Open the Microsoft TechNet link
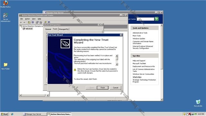The height and width of the screenshot is (116, 206). pos(139,63)
